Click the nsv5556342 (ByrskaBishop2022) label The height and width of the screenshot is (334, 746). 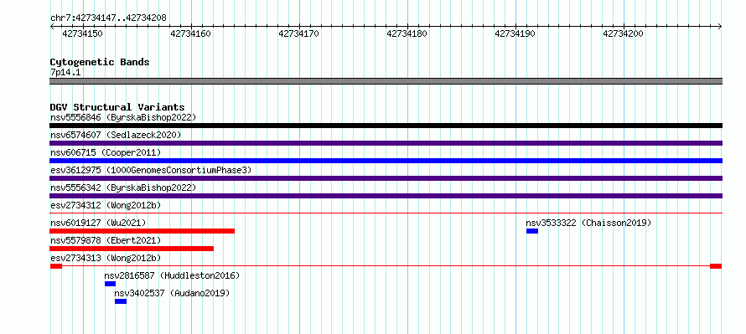pyautogui.click(x=122, y=188)
